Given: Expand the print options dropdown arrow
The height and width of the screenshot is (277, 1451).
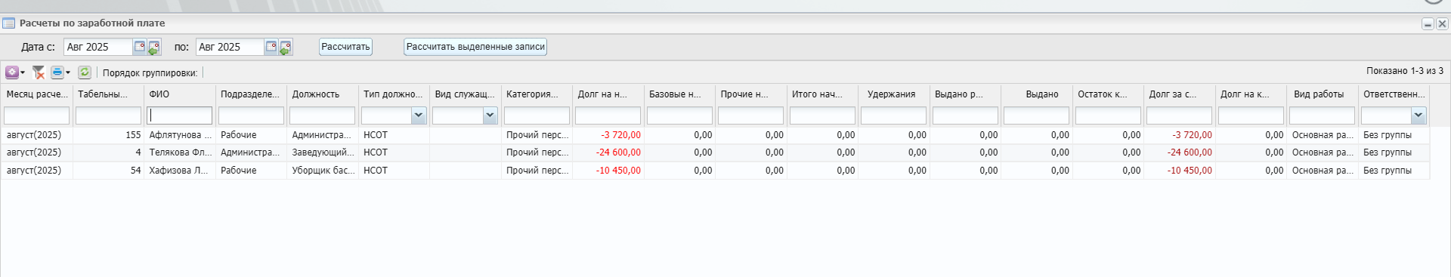Looking at the screenshot, I should click(68, 73).
